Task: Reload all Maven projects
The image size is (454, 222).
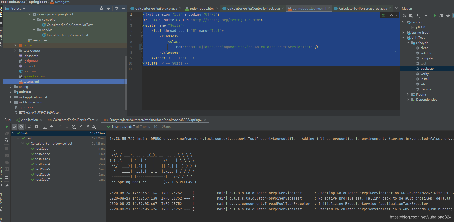Action: coord(404,15)
